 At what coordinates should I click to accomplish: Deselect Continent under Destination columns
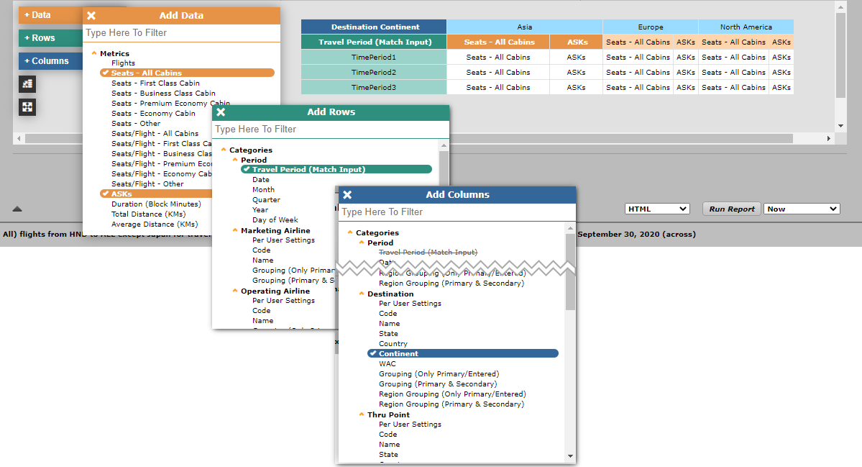point(463,354)
